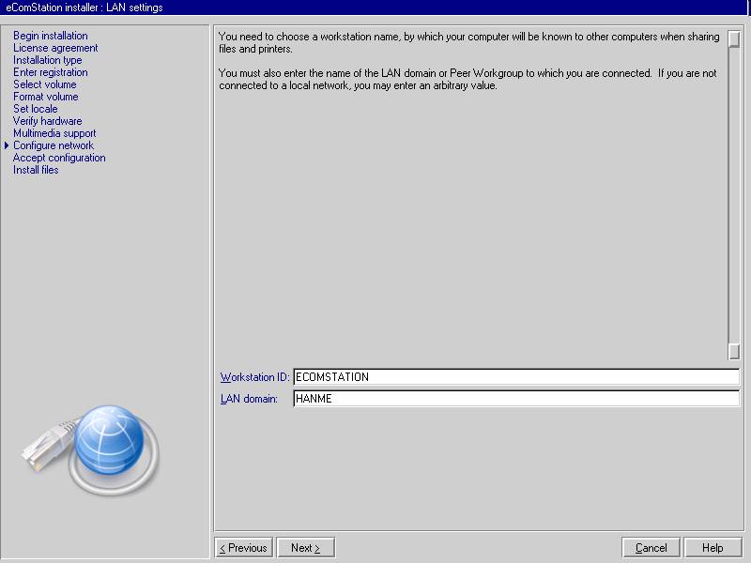Select the Set locale step
The height and width of the screenshot is (563, 751).
click(36, 109)
